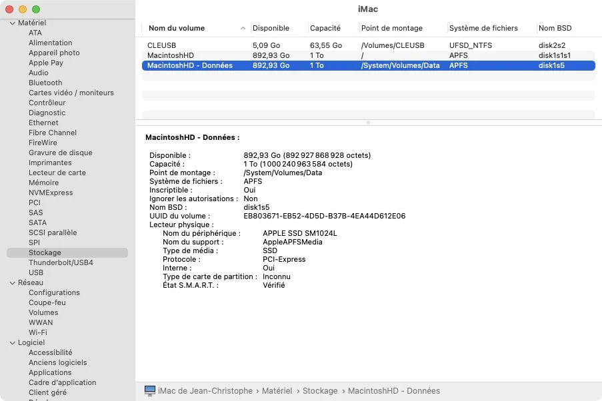Select the CLEUSB volume row

pos(369,45)
